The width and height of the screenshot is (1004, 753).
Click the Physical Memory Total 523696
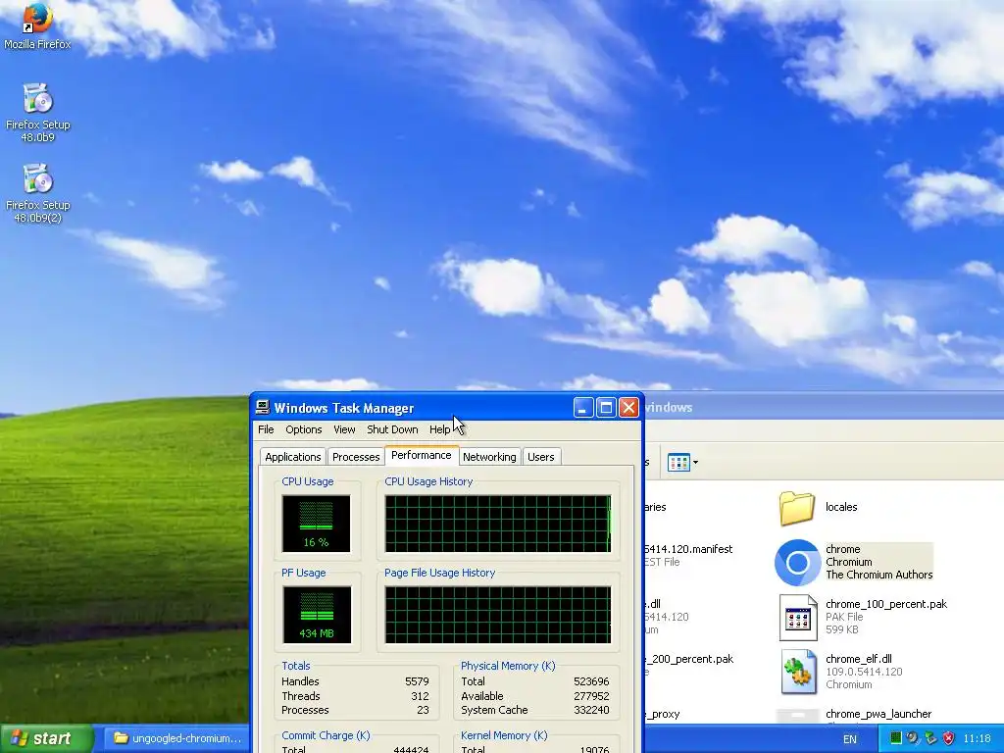[x=591, y=681]
